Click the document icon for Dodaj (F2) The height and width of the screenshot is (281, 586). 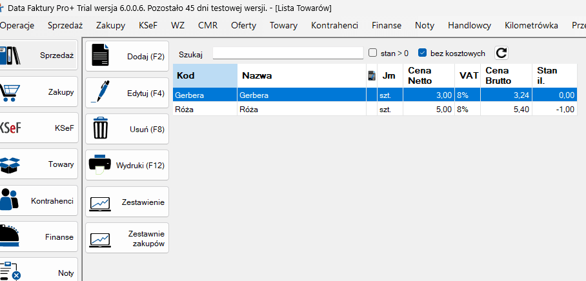[101, 57]
